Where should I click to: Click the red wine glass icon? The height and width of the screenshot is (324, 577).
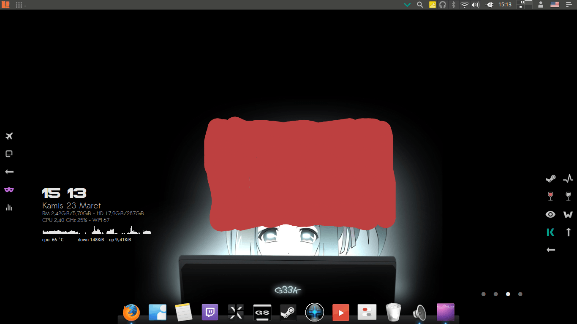[550, 196]
